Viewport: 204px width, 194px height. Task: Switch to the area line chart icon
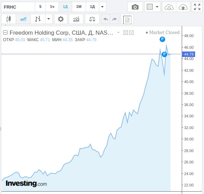coord(23,19)
